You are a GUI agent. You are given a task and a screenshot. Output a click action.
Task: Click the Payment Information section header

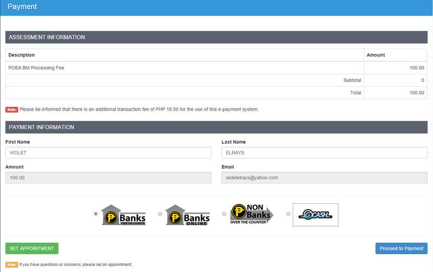(42, 127)
